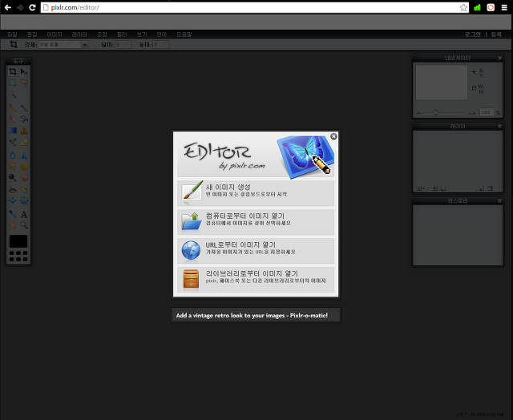Click the new layer icon in Layers panel
Screen dimensions: 513x420
pyautogui.click(x=481, y=188)
